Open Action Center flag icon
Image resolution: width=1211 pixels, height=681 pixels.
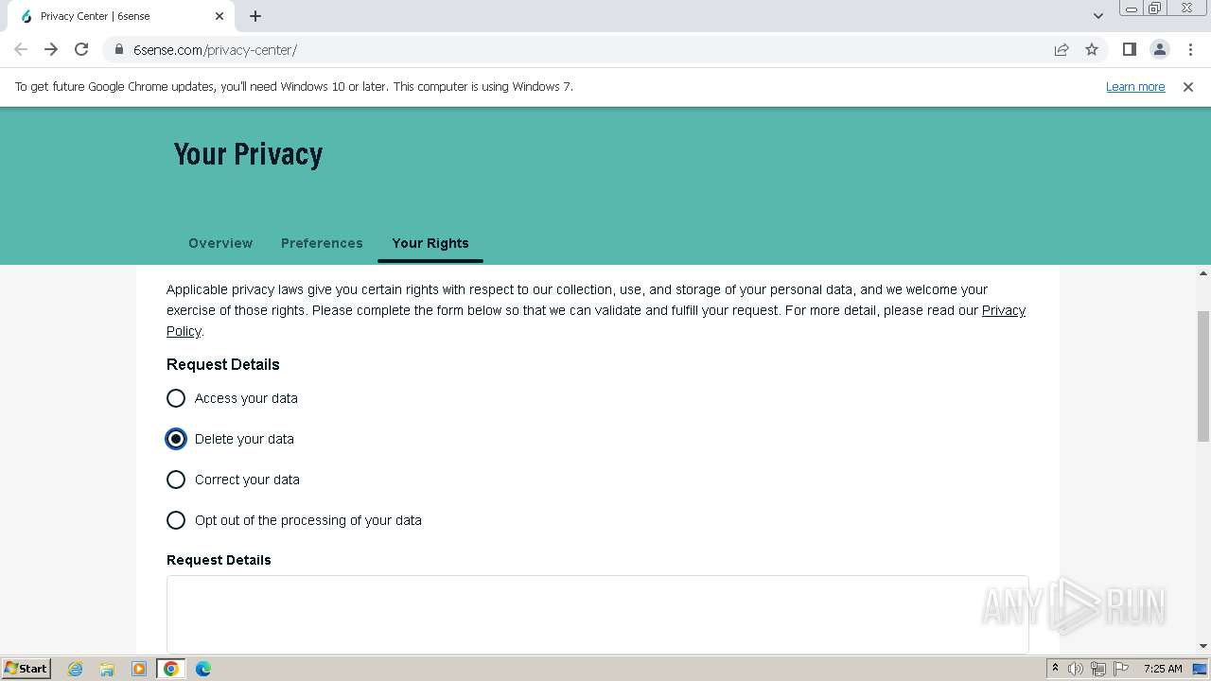coord(1121,669)
